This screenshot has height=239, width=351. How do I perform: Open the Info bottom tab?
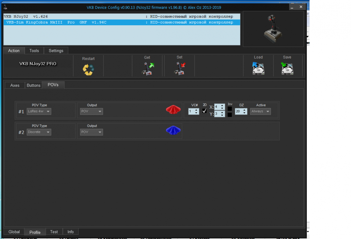71,232
